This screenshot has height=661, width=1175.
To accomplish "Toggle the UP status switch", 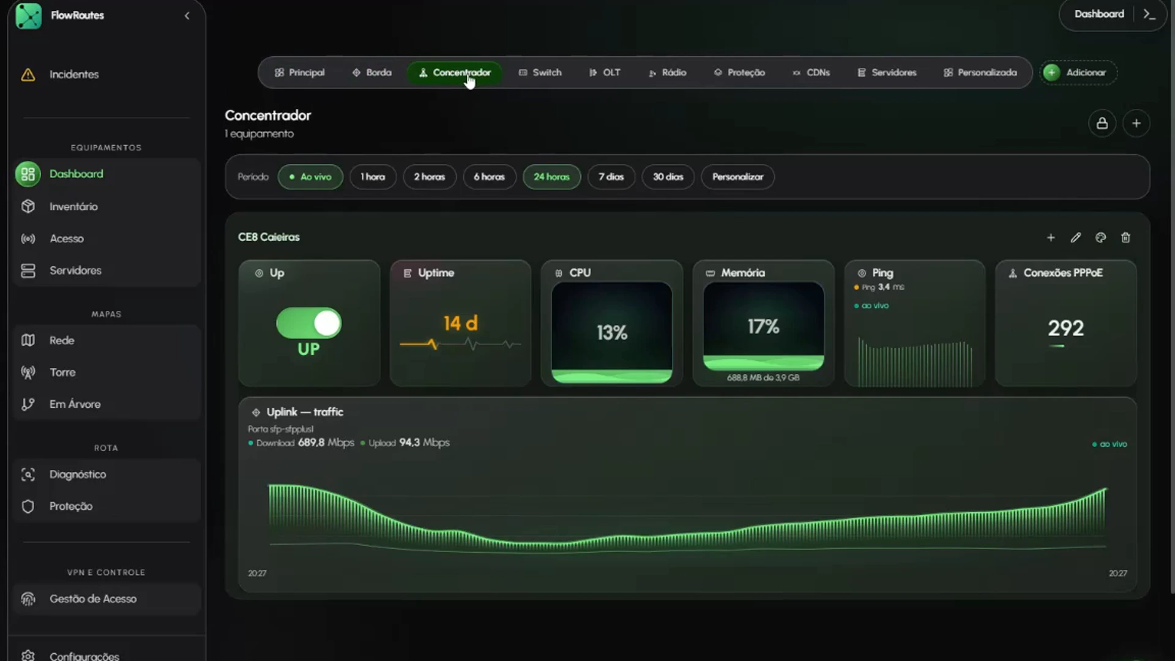I will 308,323.
